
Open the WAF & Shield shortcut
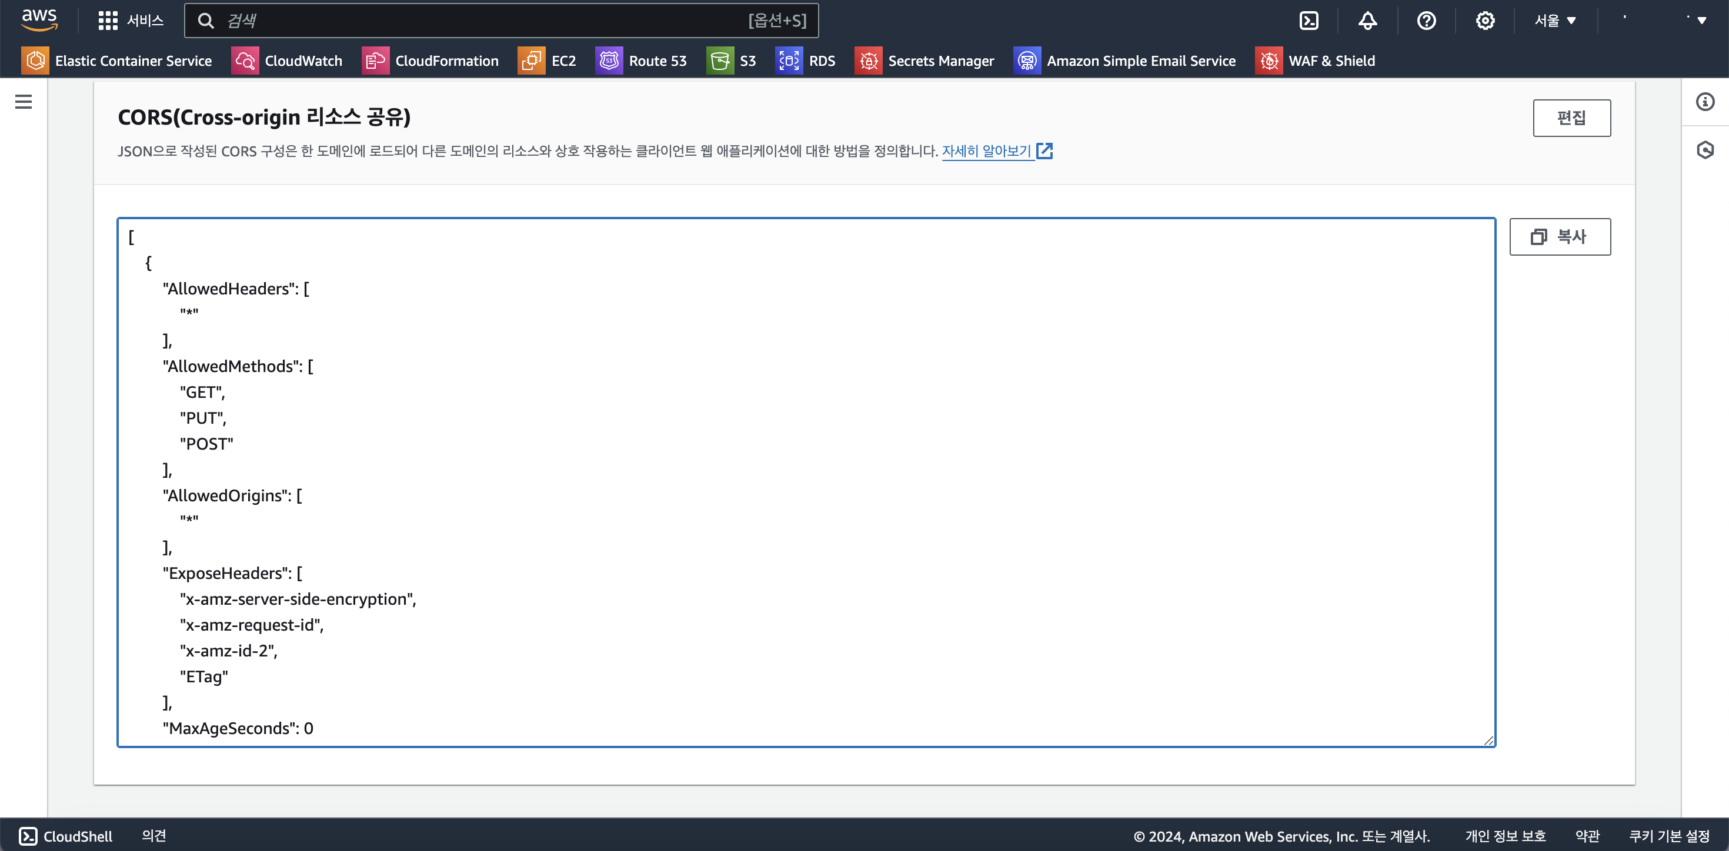tap(1315, 61)
